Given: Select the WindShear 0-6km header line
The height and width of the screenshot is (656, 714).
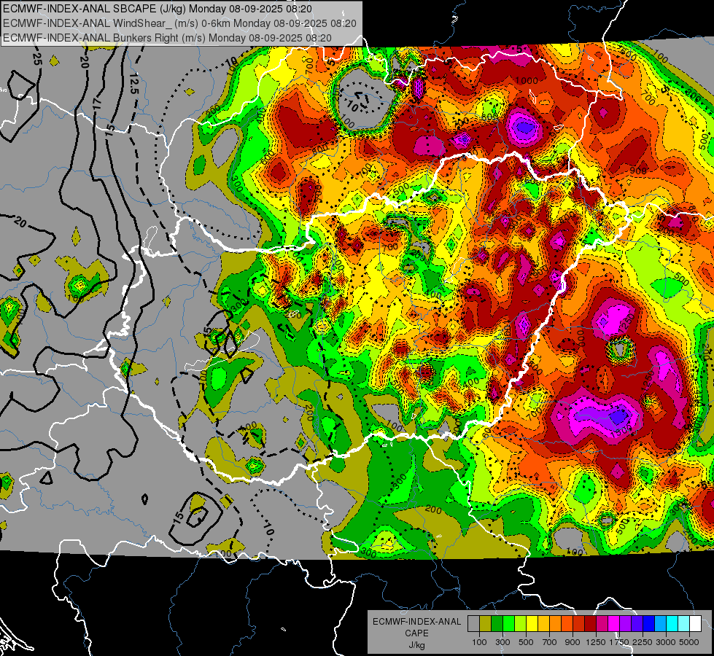Looking at the screenshot, I should (x=179, y=23).
